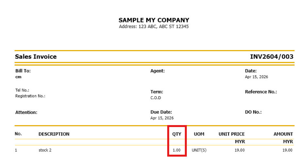Select the UNIT PRICE column header

click(x=232, y=134)
